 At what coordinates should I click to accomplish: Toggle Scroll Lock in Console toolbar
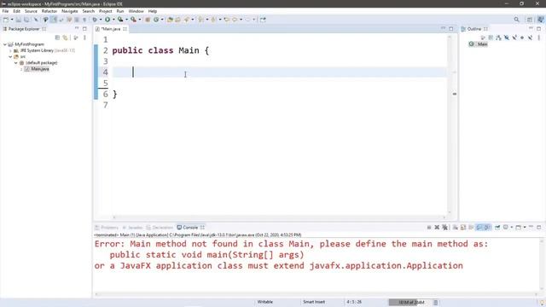(463, 228)
